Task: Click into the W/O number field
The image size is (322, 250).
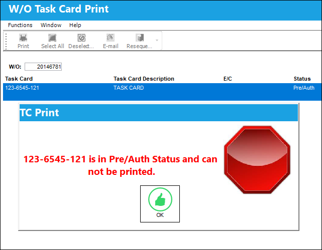Action: (43, 67)
